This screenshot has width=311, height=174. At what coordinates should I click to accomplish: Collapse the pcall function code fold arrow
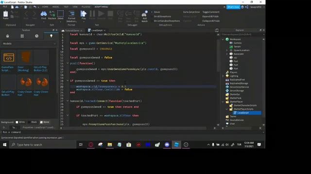68,63
